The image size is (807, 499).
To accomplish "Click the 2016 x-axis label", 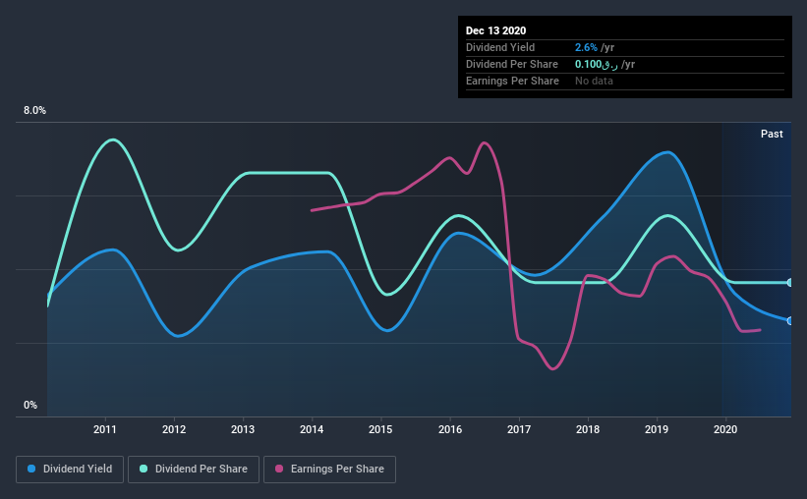I will 450,429.
